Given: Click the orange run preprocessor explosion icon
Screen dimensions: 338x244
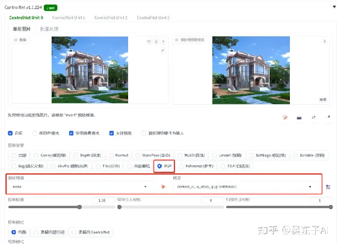Looking at the screenshot, I should 163,186.
